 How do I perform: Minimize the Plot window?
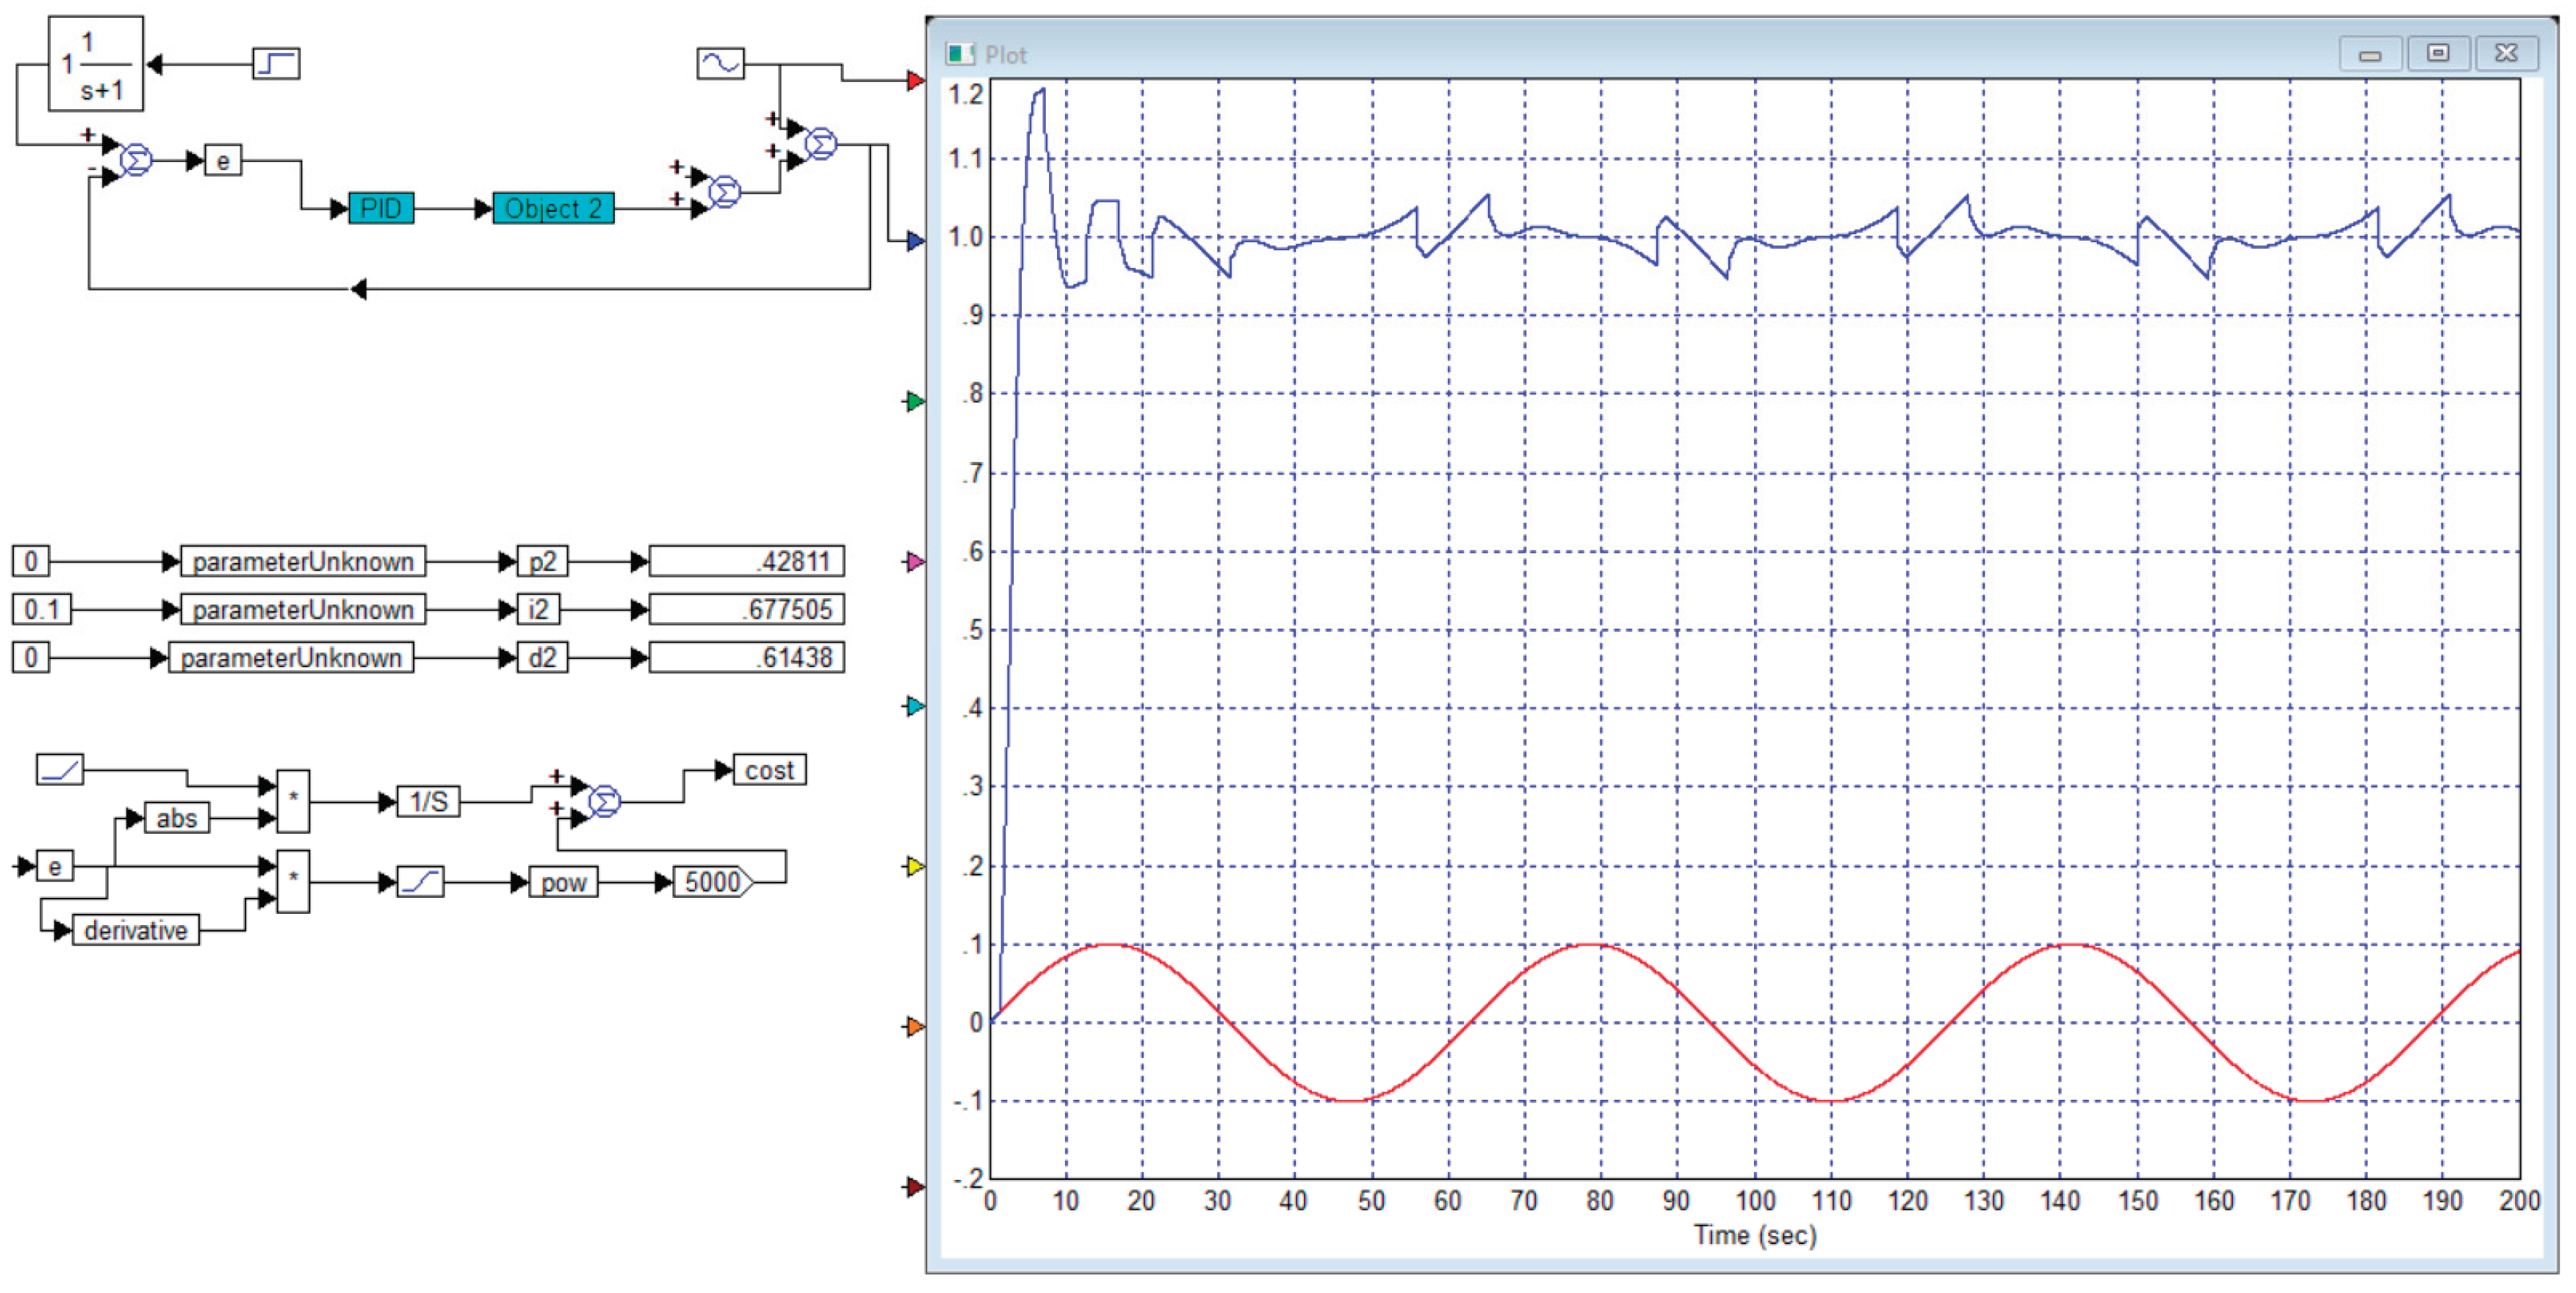coord(2370,54)
